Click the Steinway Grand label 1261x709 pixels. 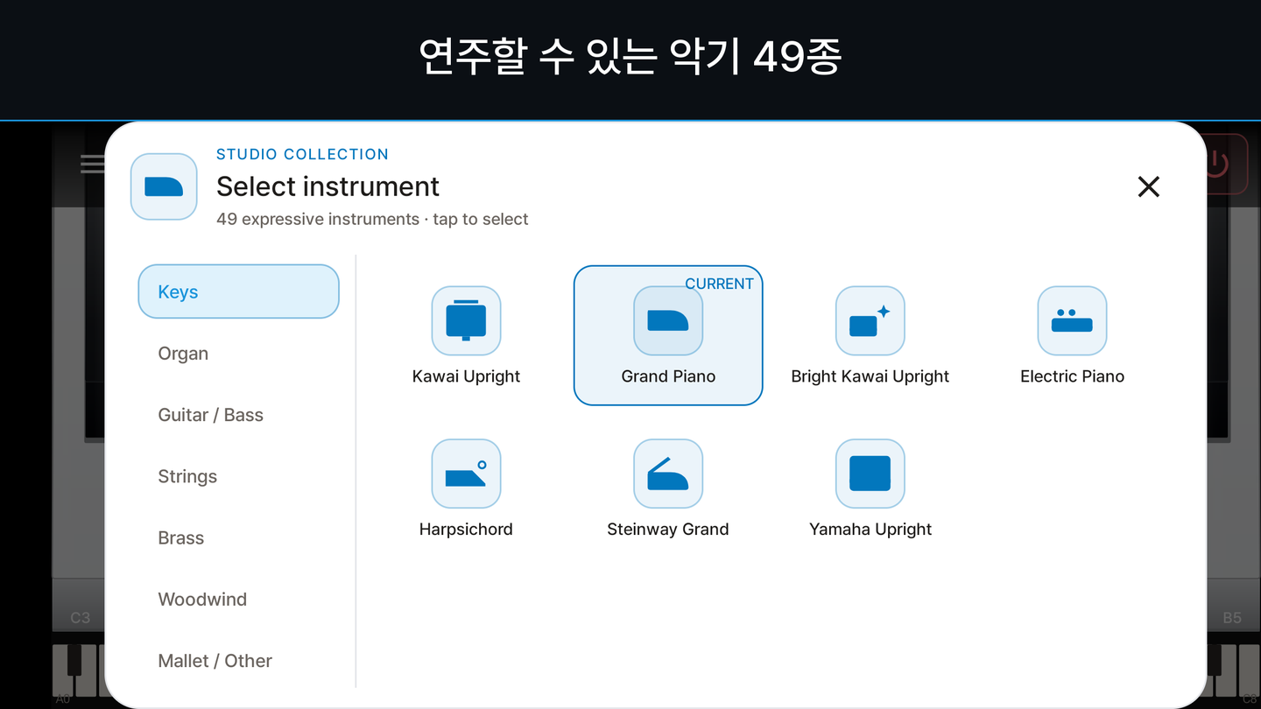coord(668,530)
